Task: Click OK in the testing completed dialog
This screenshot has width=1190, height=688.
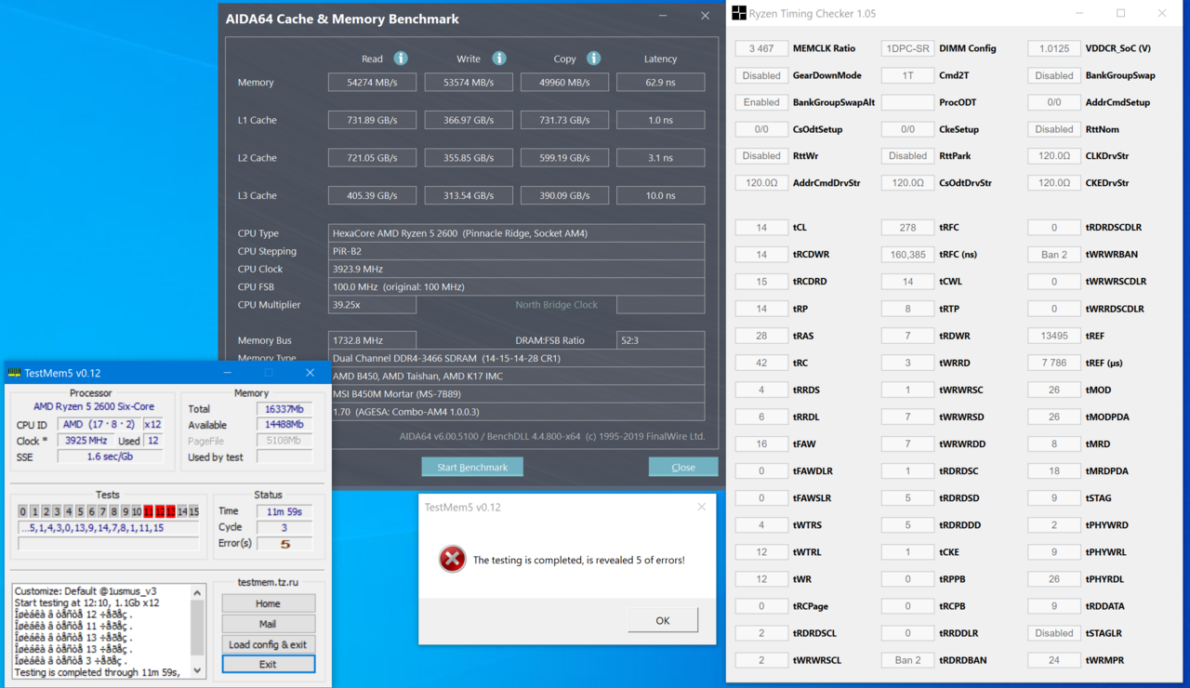Action: pos(663,620)
